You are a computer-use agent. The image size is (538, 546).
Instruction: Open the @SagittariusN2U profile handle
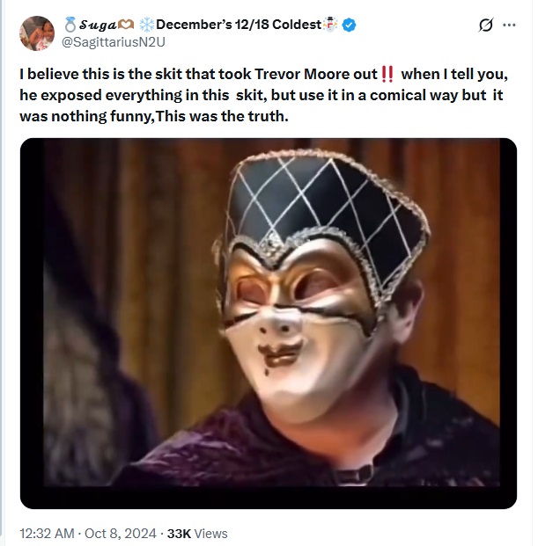click(x=111, y=42)
